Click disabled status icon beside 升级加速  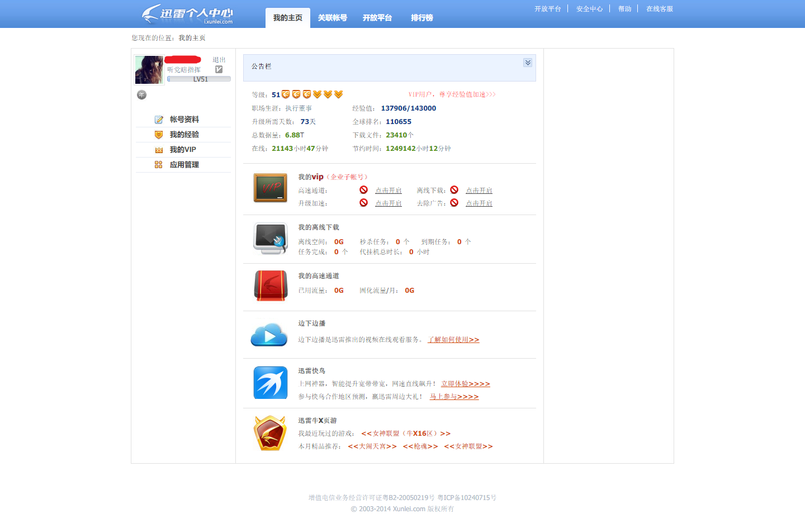coord(363,203)
